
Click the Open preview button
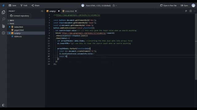point(184,5)
